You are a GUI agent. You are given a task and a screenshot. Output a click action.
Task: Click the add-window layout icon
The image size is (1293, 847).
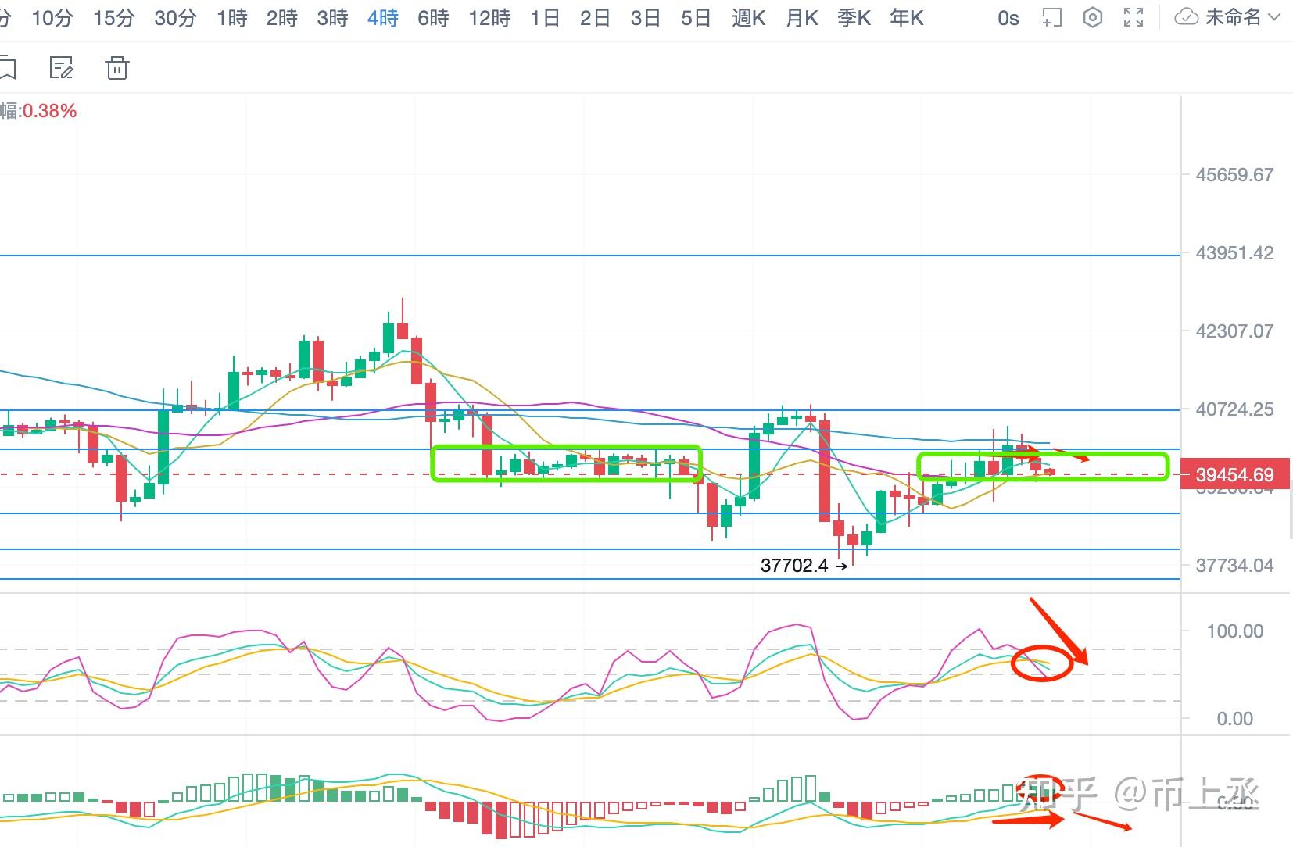(1051, 17)
